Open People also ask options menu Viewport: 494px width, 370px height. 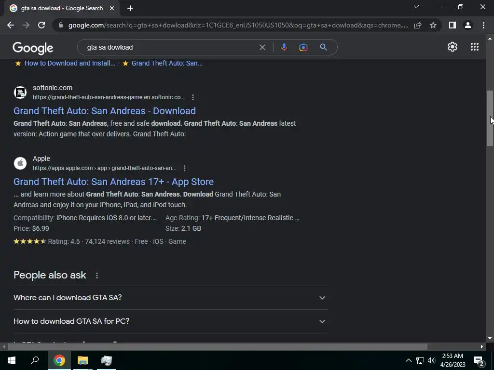[x=96, y=276]
